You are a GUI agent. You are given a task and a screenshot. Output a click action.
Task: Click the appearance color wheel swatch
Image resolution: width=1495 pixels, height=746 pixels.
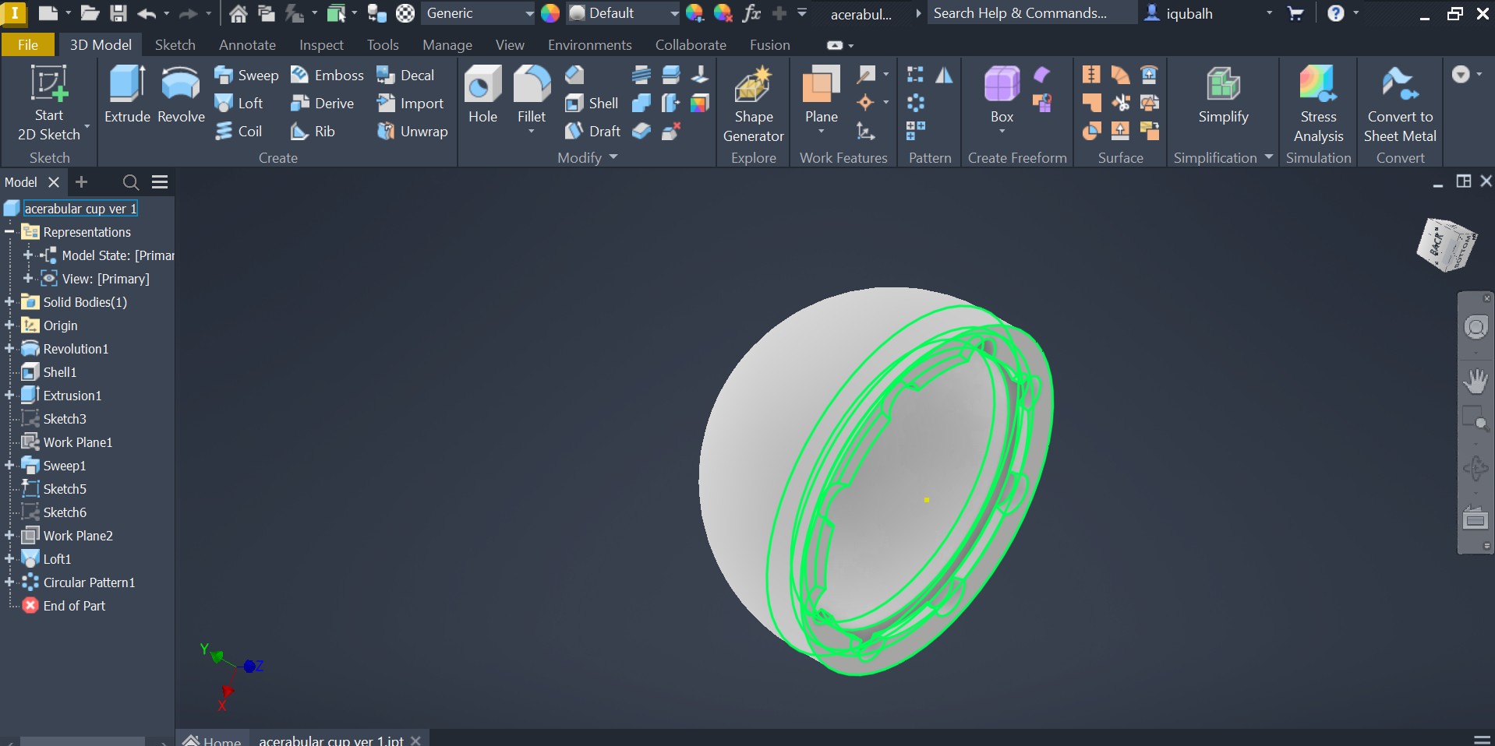pyautogui.click(x=550, y=12)
